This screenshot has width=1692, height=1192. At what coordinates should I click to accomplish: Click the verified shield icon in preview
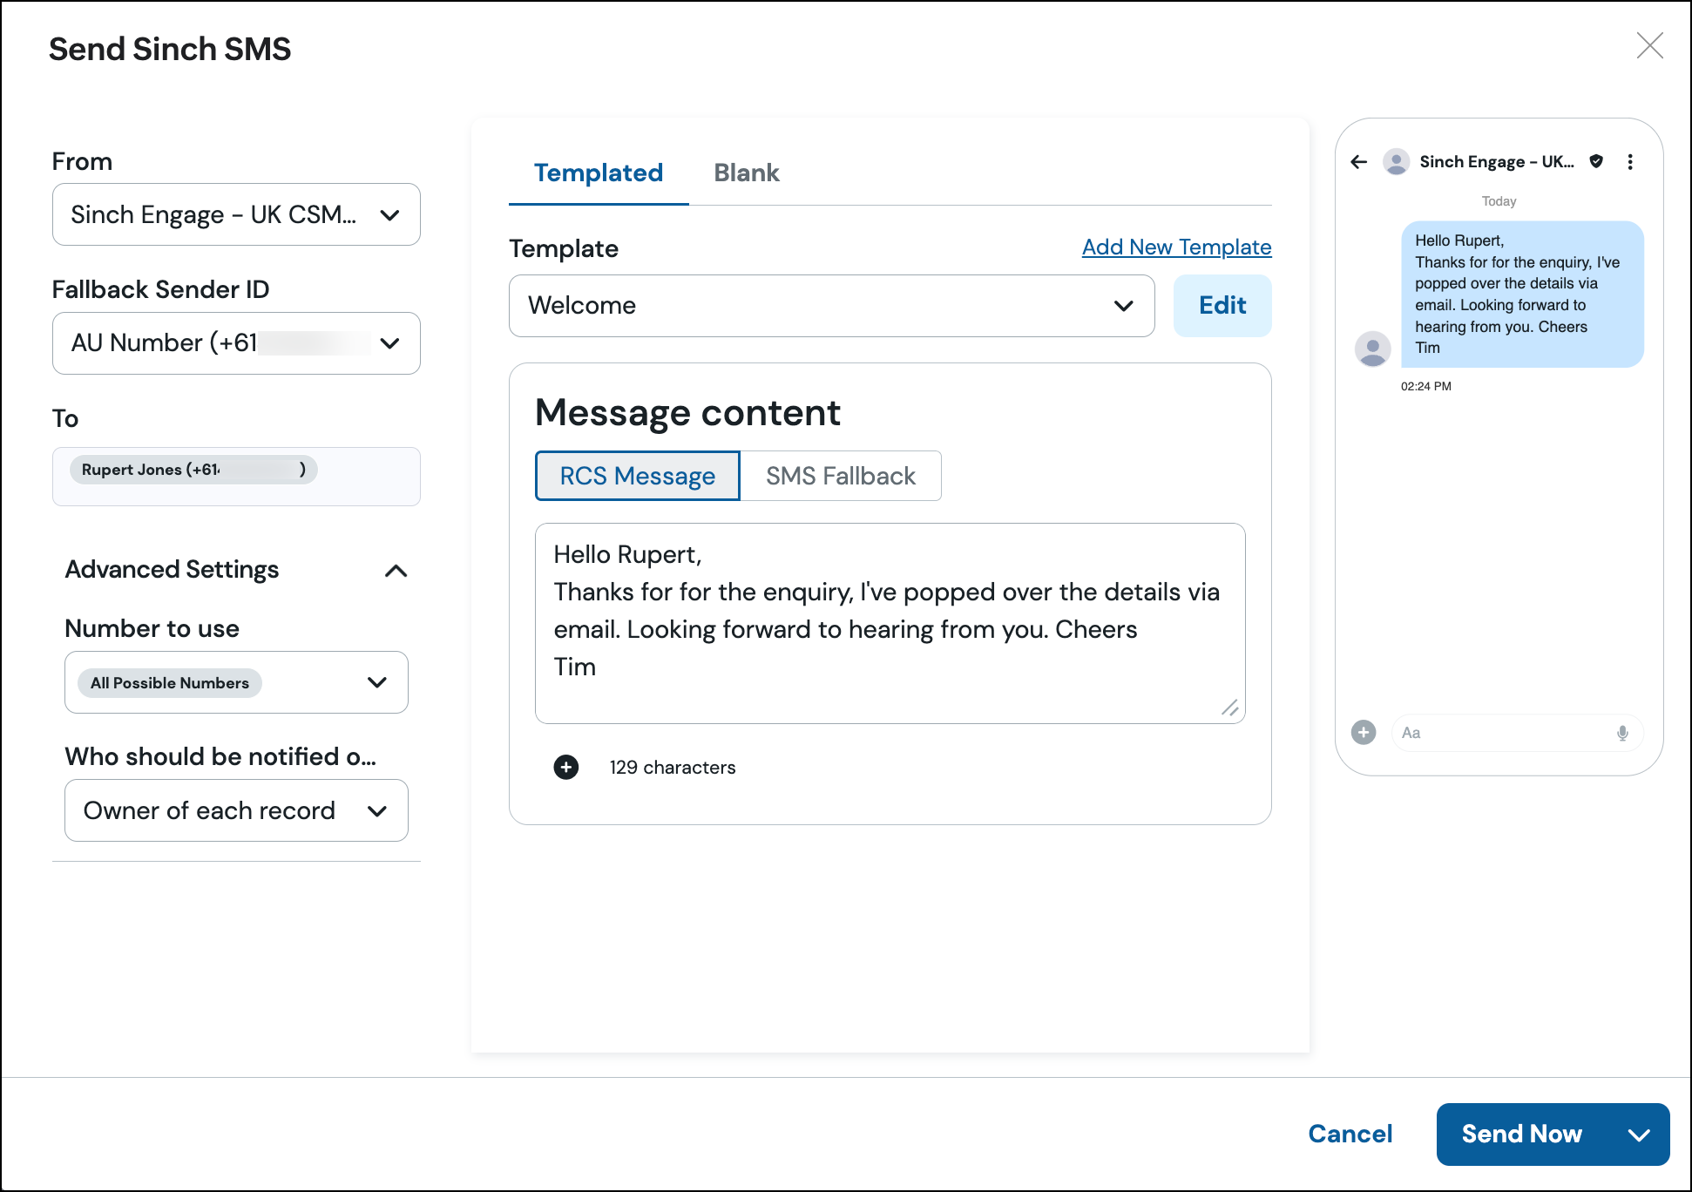(x=1596, y=161)
